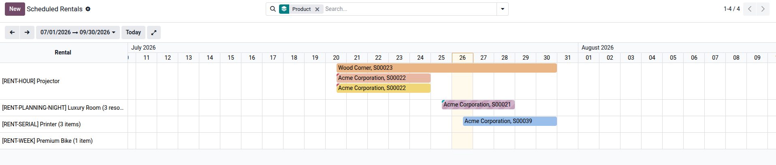Select the [RENT-WEEK] Premium Bike (1 item) row
Viewport: 776px width, 165px height.
tap(64, 141)
